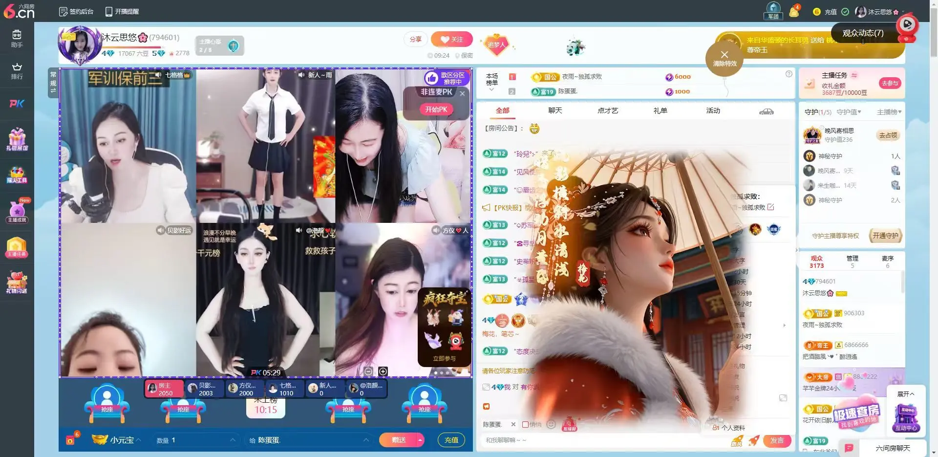
Task: Expand the 本场榜单 chevron
Action: pyautogui.click(x=491, y=90)
